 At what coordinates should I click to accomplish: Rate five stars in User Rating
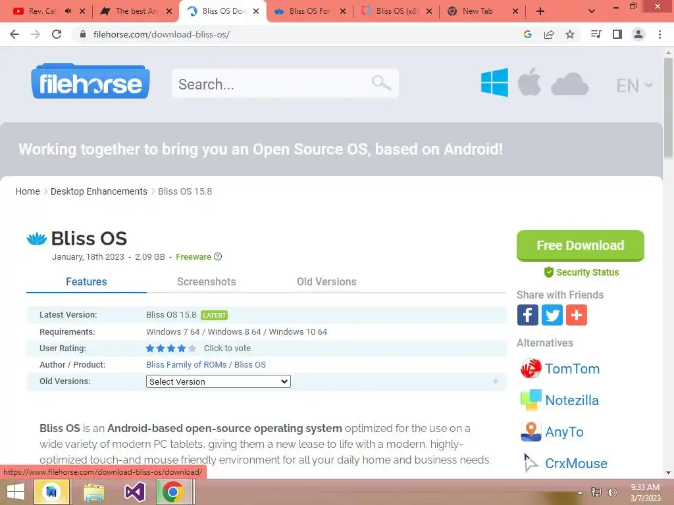coord(192,349)
